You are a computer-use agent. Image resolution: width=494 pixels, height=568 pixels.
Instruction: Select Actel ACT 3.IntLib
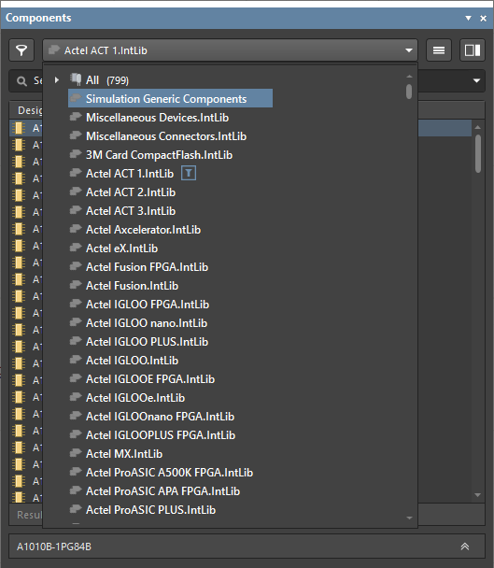pyautogui.click(x=131, y=211)
